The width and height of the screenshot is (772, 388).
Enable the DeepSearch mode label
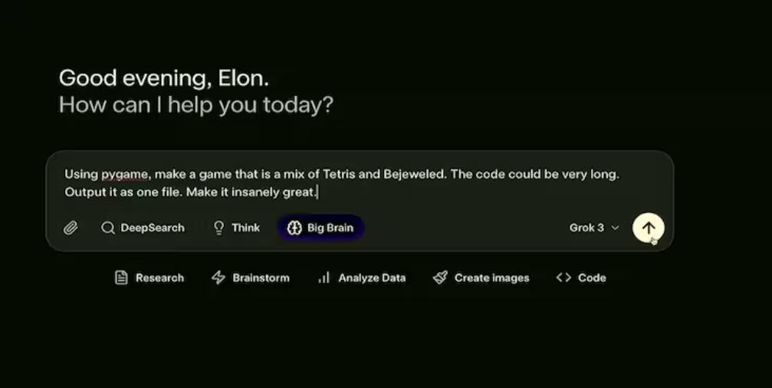click(153, 228)
